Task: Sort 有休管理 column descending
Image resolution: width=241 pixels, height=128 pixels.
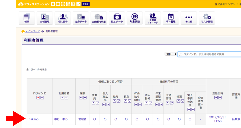Action: point(172,103)
